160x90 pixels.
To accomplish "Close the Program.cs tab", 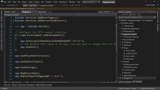I will tap(35, 12).
